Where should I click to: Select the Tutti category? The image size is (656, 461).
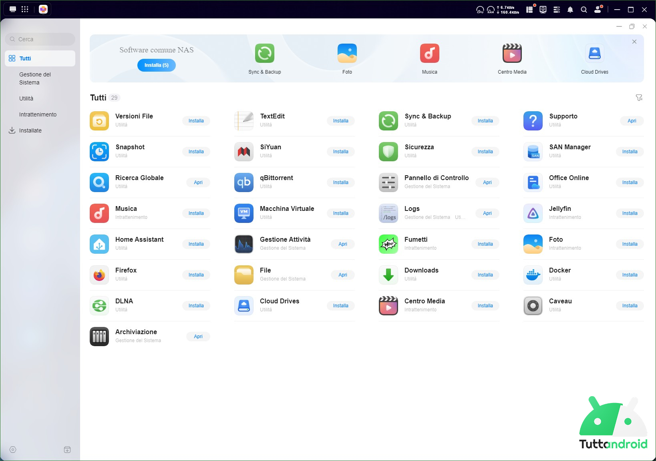(40, 58)
